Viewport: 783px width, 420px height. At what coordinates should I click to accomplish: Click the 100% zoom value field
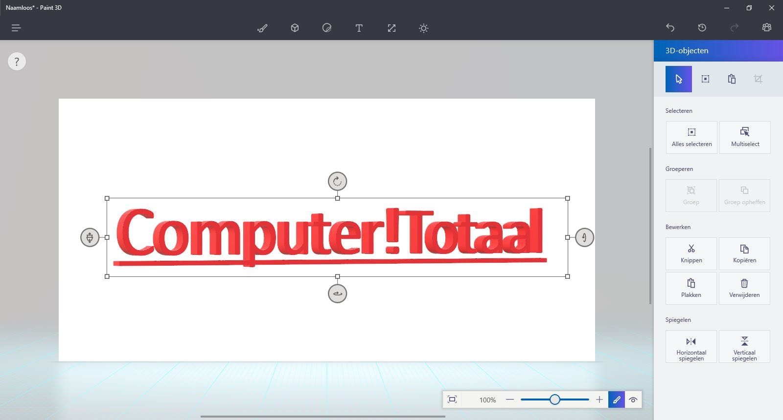click(x=487, y=399)
